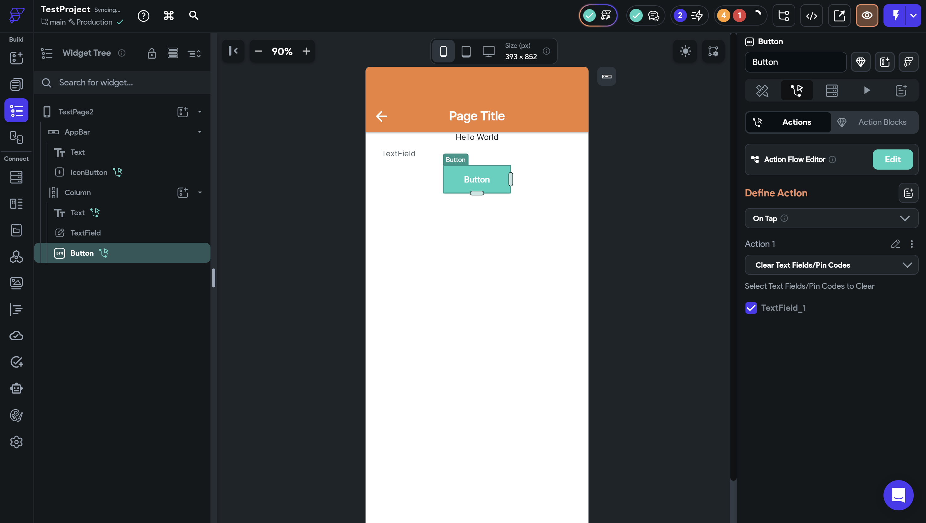Open Settings gear in left sidebar
The image size is (926, 523).
(16, 442)
